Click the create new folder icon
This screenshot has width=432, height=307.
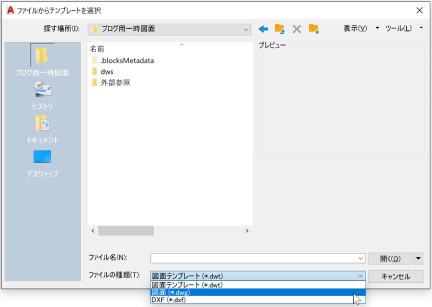(x=314, y=29)
